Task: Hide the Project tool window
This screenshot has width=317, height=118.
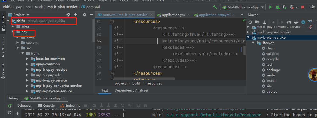Action: pos(91,15)
